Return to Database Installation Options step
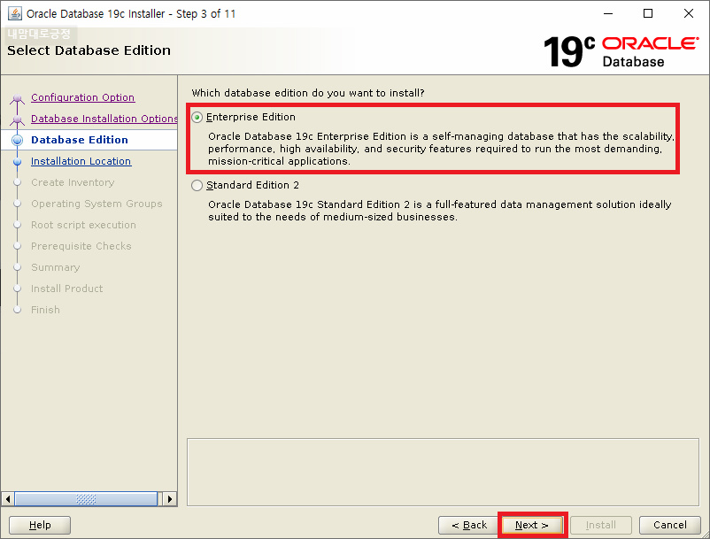 104,119
